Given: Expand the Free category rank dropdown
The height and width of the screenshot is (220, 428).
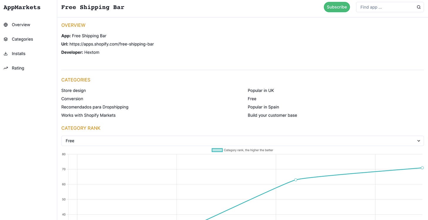Looking at the screenshot, I should pyautogui.click(x=243, y=141).
